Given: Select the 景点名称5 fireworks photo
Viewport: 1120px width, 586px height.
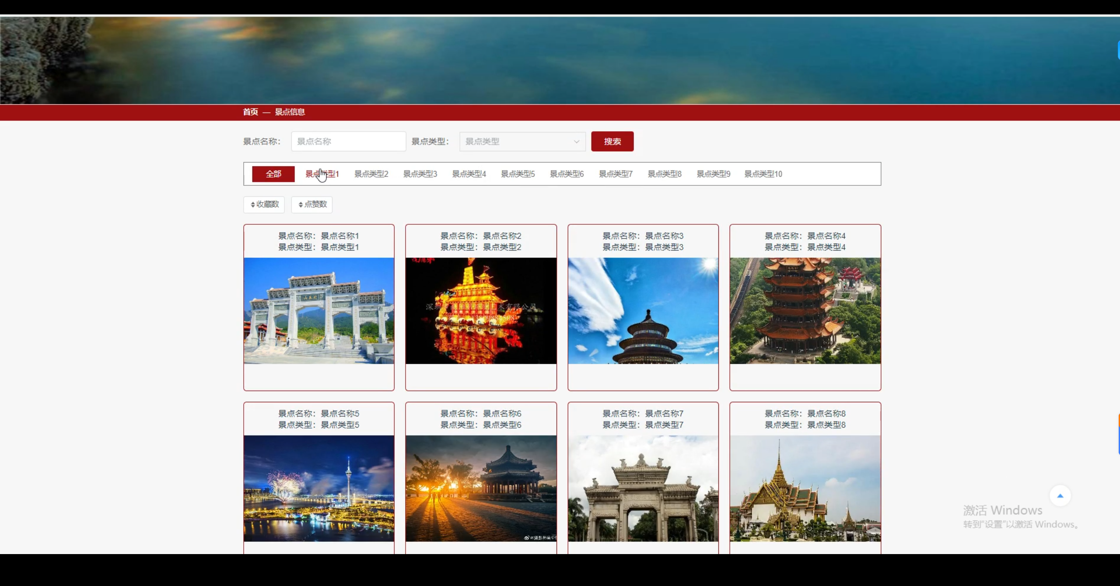Looking at the screenshot, I should pyautogui.click(x=318, y=488).
